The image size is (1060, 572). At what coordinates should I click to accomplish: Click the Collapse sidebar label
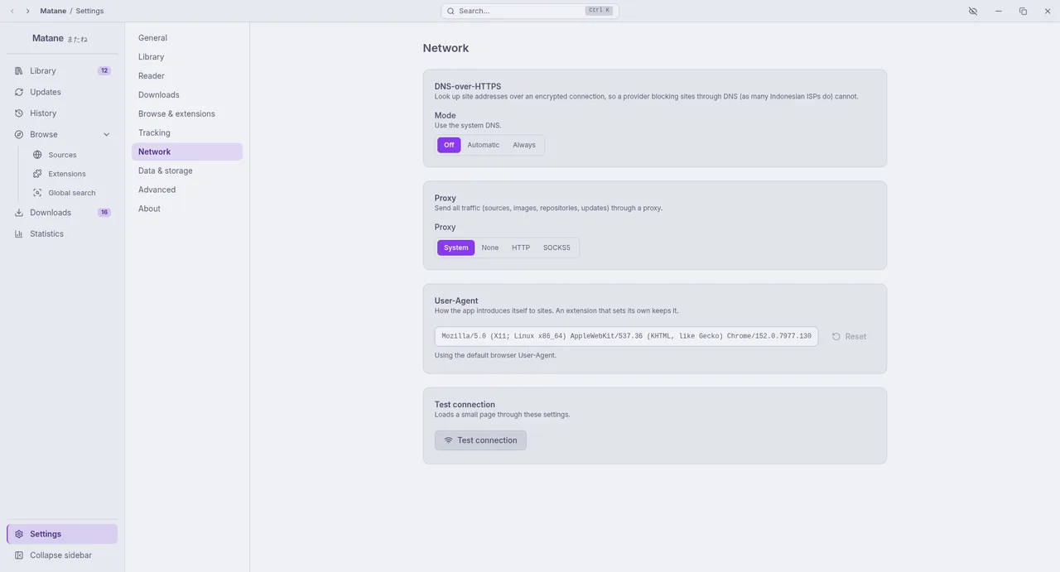coord(60,555)
